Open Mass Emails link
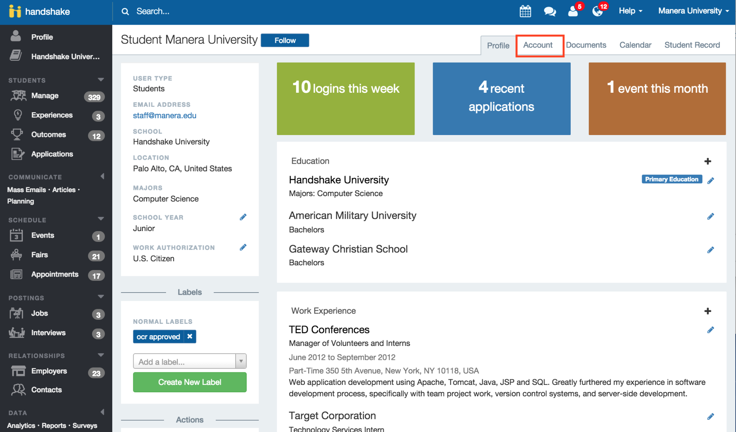The height and width of the screenshot is (432, 736). (x=27, y=190)
